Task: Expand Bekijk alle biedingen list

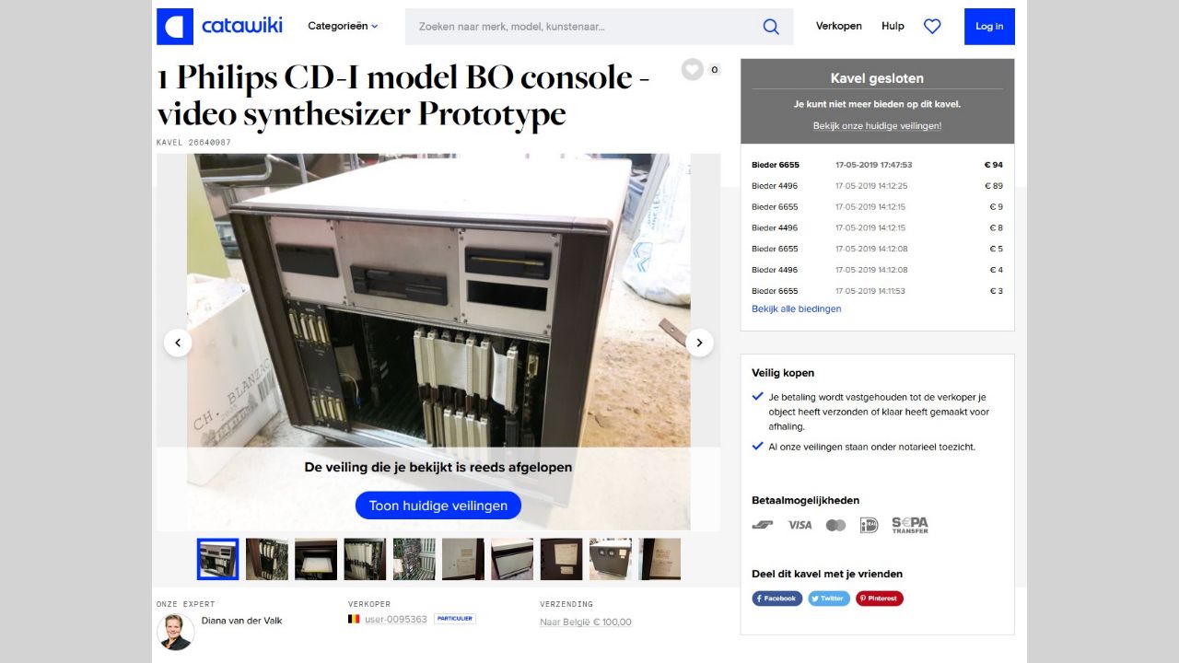Action: click(x=796, y=309)
